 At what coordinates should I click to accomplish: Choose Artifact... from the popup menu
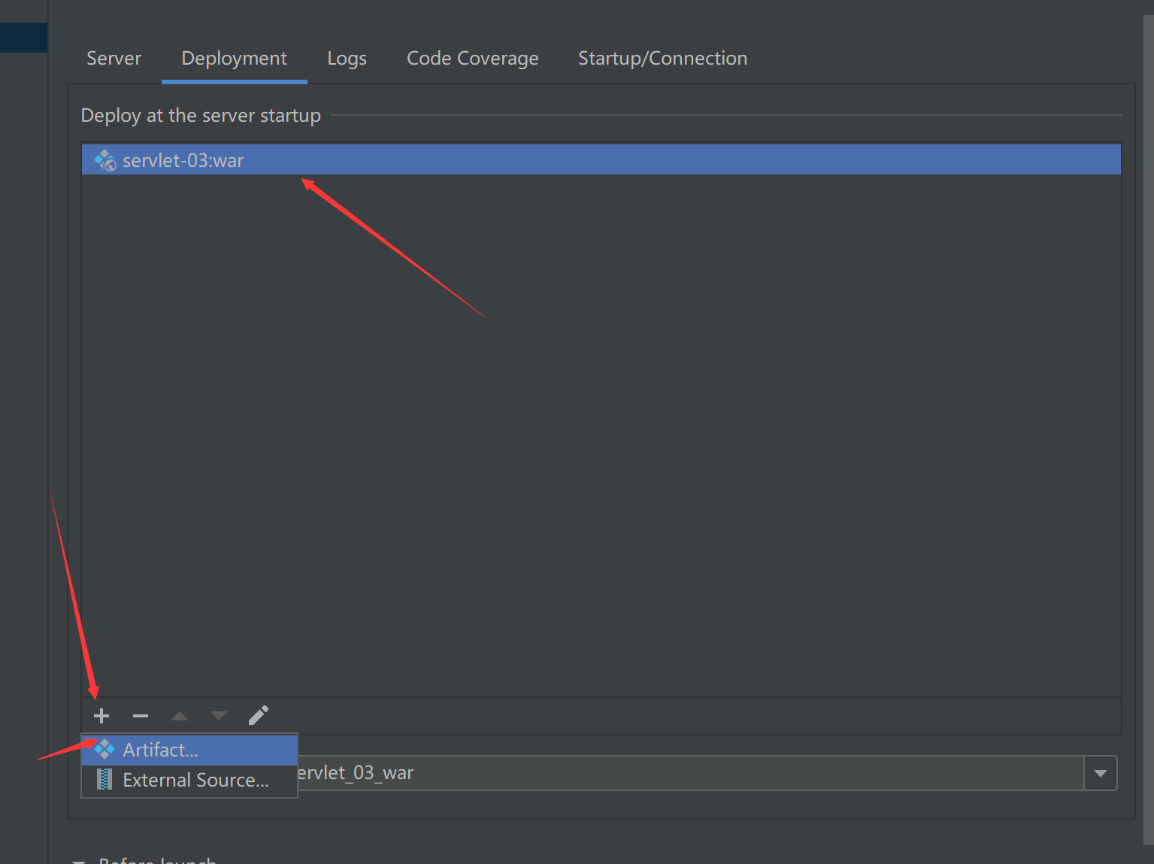(189, 750)
